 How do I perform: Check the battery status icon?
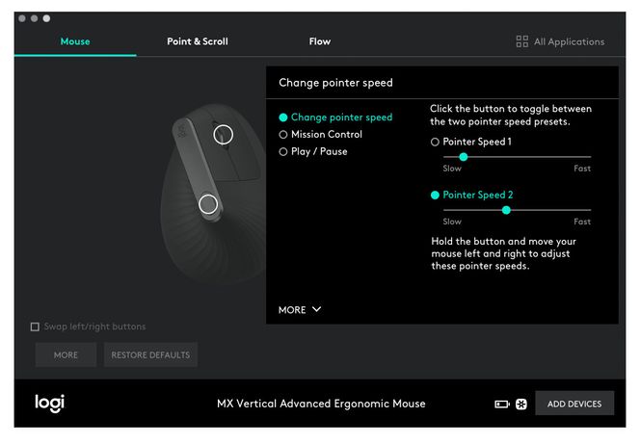click(501, 405)
